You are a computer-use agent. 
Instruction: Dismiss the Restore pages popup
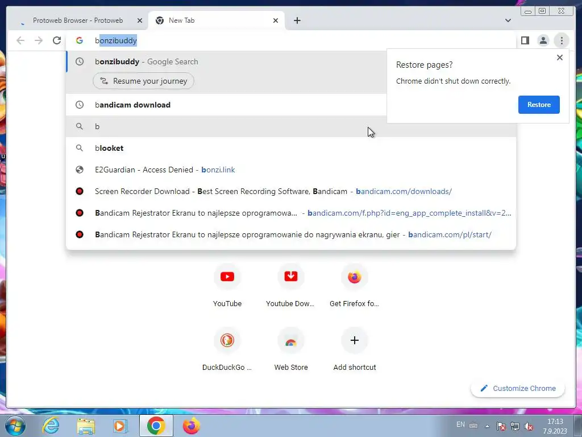[x=560, y=57]
